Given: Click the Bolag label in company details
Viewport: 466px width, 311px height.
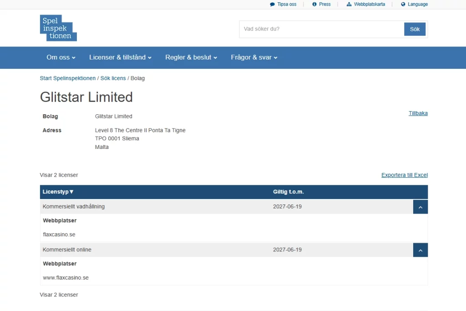Looking at the screenshot, I should coord(50,117).
